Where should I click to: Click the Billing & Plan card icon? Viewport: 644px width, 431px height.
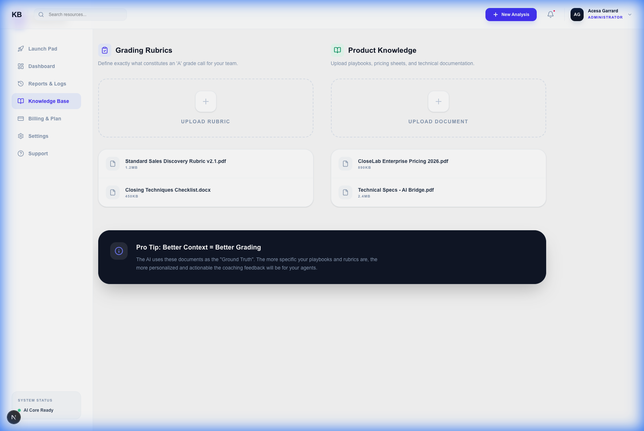click(21, 119)
